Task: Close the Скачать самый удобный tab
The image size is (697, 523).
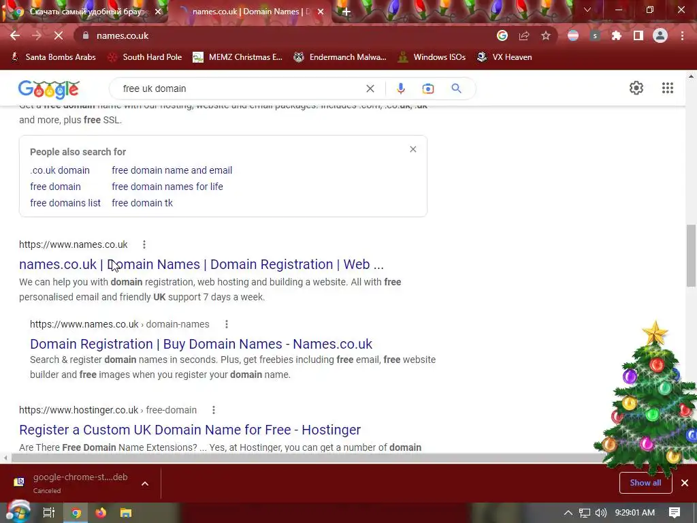Action: pos(158,12)
